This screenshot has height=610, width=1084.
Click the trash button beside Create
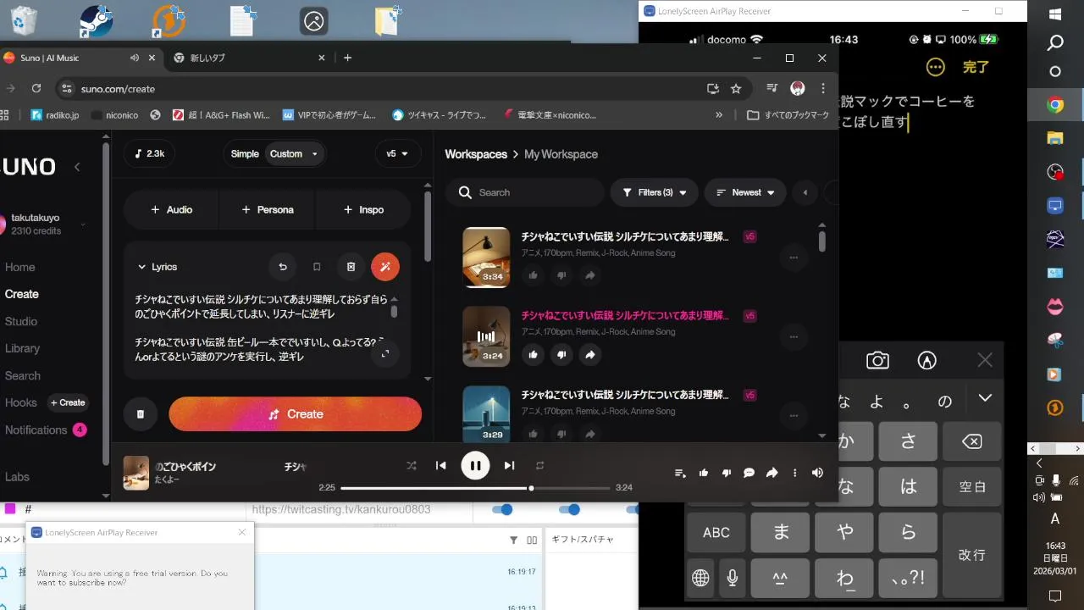click(141, 414)
